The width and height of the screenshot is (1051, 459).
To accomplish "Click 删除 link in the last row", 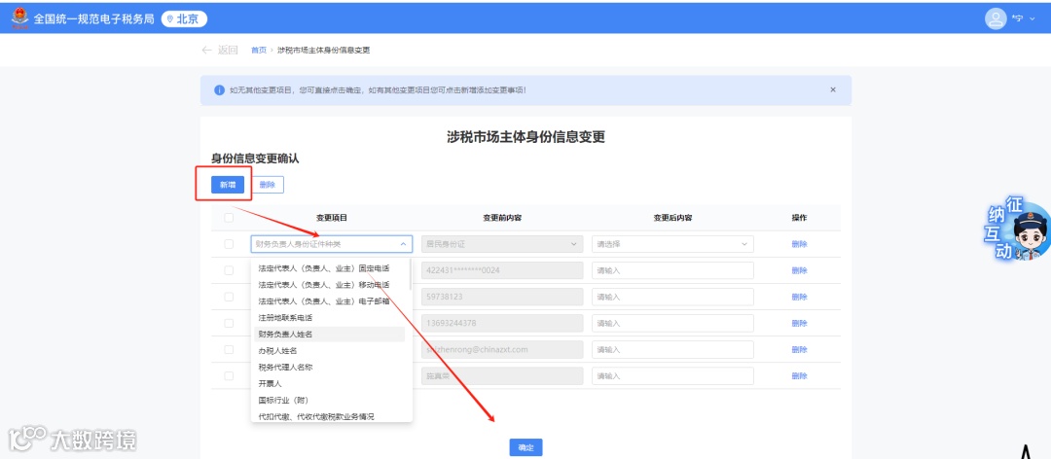I will click(799, 376).
